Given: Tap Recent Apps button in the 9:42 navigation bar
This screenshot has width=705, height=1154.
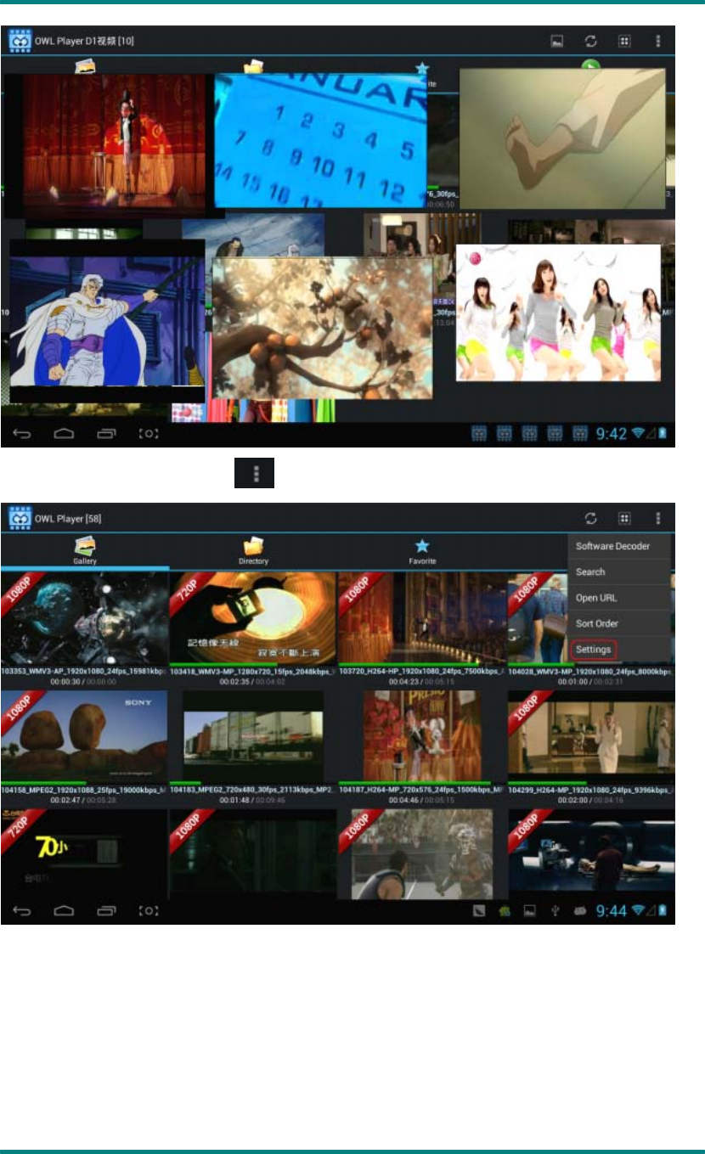Looking at the screenshot, I should (106, 433).
